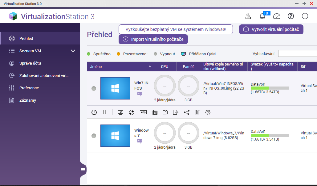Viewport: 317px width, 186px height.
Task: Click the Windows 7.img path text
Action: (x=224, y=135)
